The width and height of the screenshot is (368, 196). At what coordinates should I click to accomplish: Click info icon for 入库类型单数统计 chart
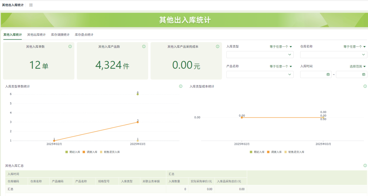[181, 86]
